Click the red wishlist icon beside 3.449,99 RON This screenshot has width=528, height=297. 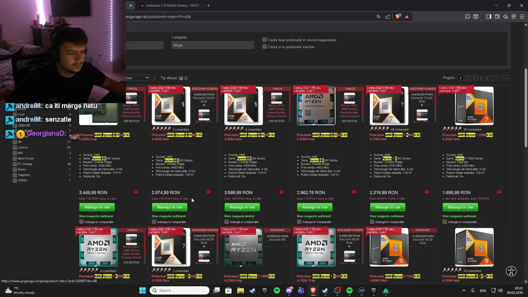click(x=136, y=192)
